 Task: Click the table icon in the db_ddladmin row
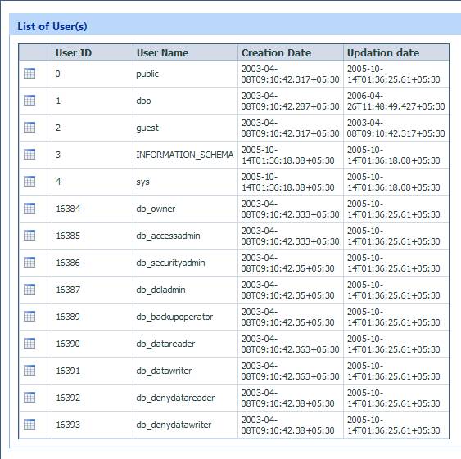(29, 290)
